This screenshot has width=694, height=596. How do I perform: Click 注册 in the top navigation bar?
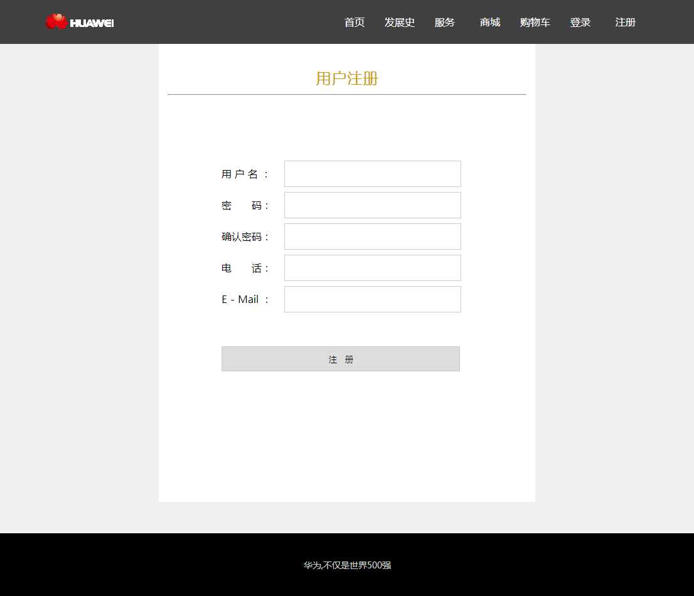tap(626, 23)
